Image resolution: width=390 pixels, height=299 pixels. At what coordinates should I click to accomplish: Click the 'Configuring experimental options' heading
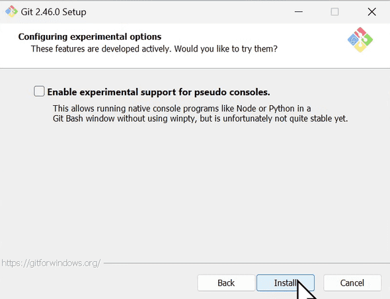pyautogui.click(x=90, y=36)
